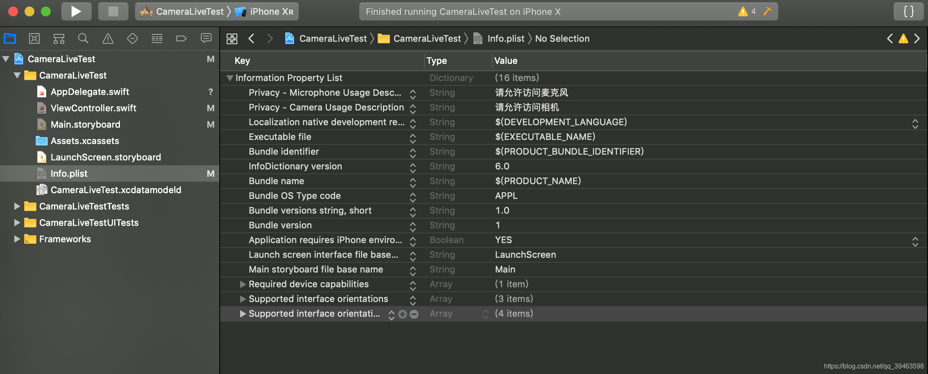Click the APPL value cell
This screenshot has height=374, width=928.
[506, 196]
